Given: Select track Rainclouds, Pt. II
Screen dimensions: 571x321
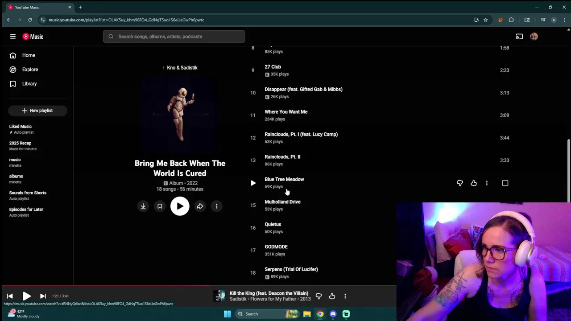Looking at the screenshot, I should [282, 157].
